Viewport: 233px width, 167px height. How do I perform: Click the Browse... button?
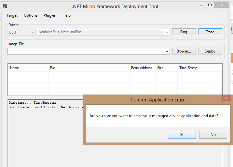pyautogui.click(x=184, y=51)
